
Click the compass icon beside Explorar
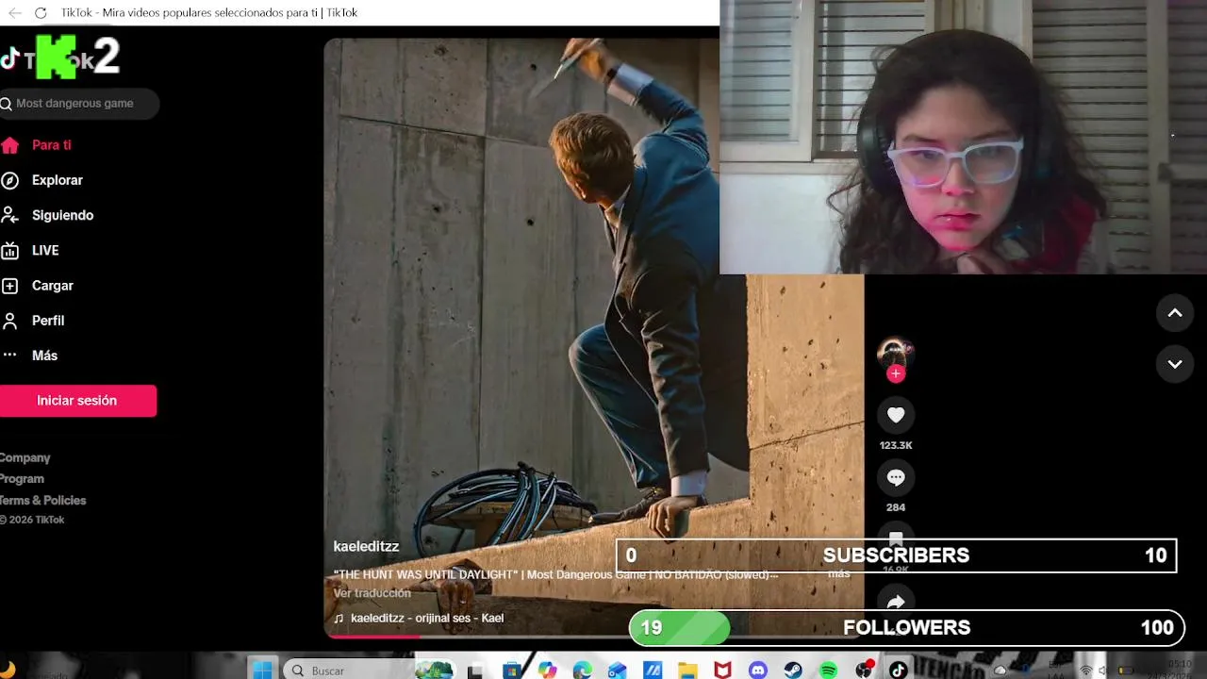10,180
